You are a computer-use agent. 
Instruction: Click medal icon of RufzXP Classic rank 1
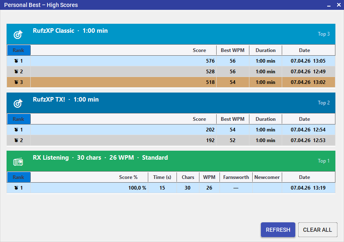pyautogui.click(x=16, y=61)
